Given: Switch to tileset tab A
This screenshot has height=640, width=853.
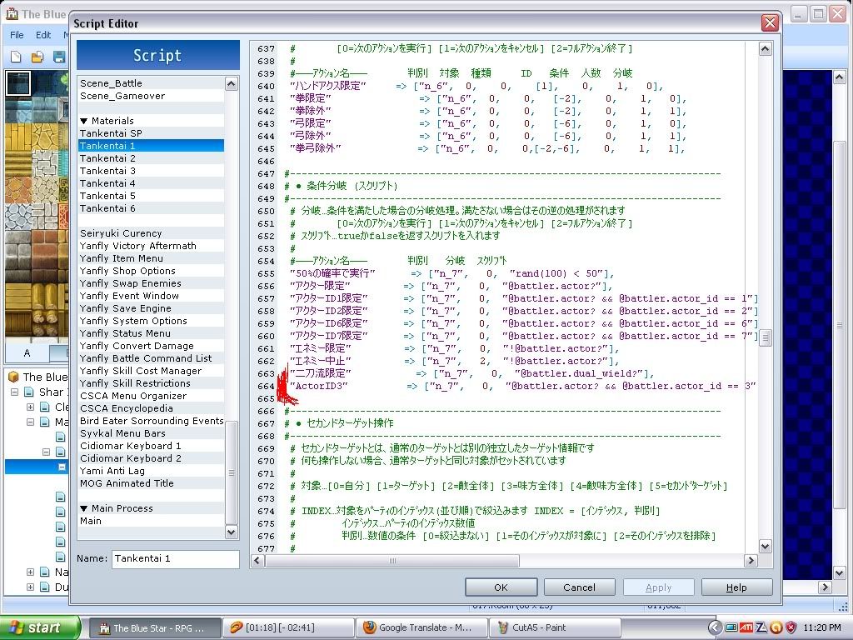Looking at the screenshot, I should click(x=27, y=352).
